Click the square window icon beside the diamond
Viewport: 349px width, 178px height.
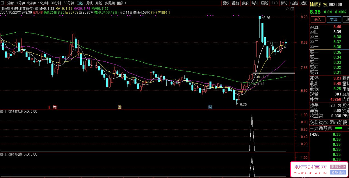tap(292, 9)
